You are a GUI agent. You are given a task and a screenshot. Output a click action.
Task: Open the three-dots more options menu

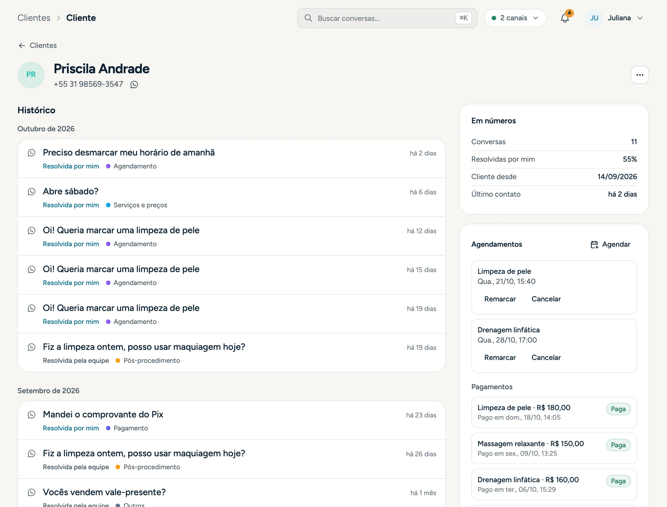tap(639, 75)
